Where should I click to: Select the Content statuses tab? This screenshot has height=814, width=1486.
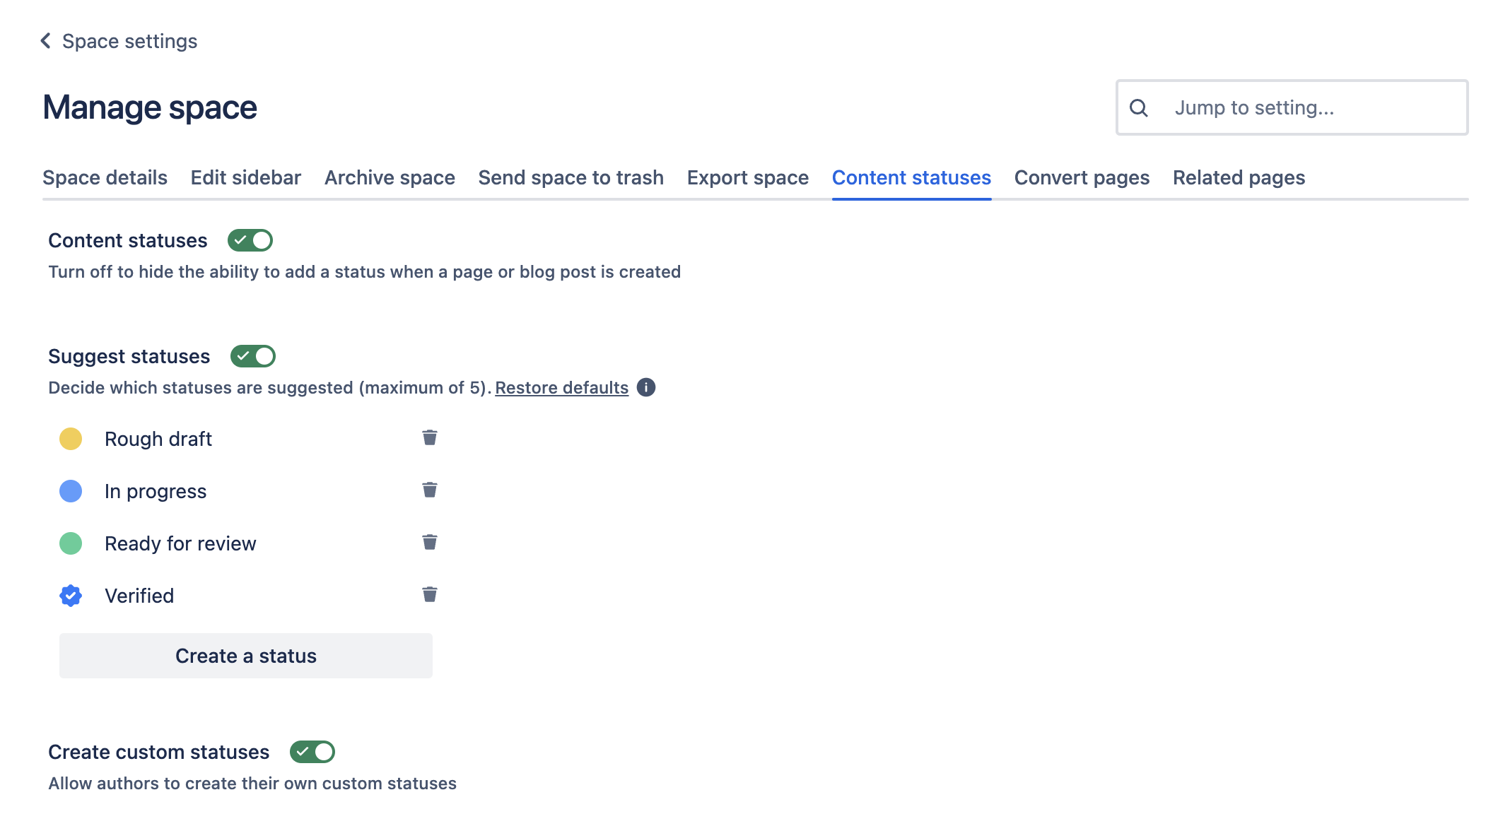911,177
